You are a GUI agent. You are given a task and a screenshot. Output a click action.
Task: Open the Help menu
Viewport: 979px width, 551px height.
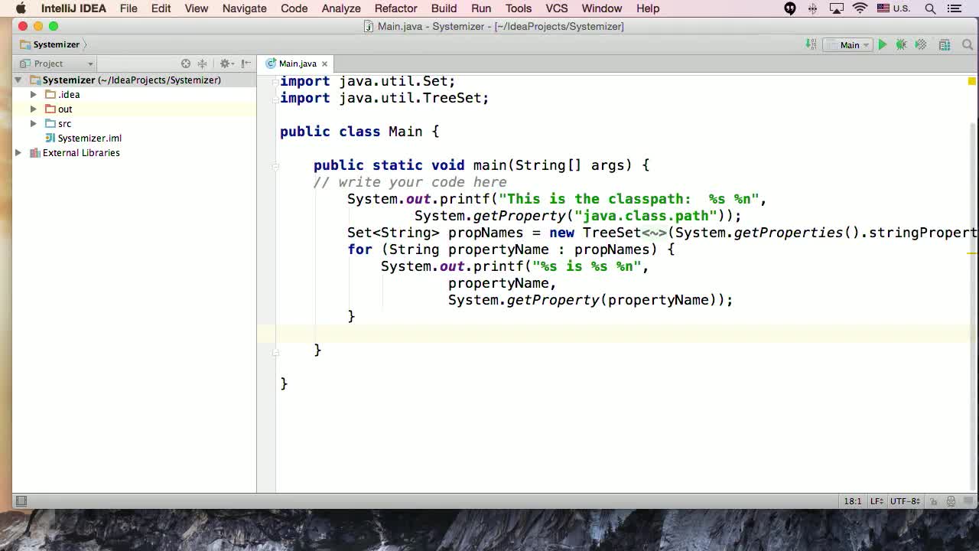point(647,8)
